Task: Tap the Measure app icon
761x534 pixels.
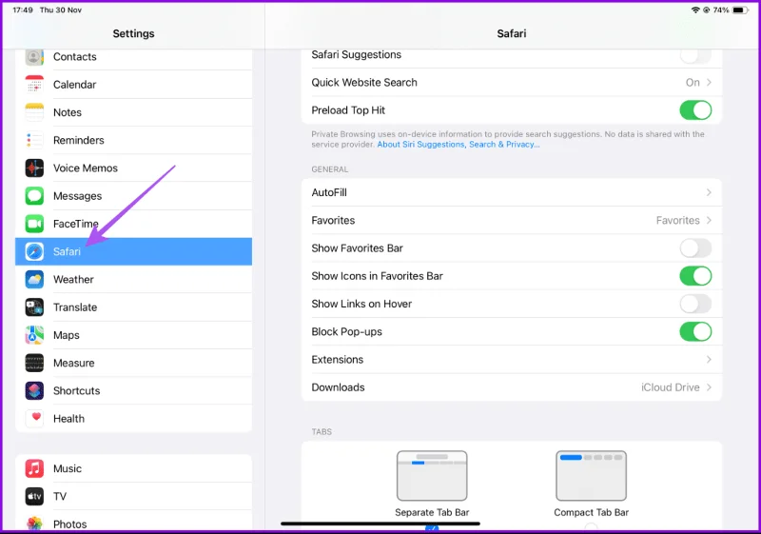Action: (x=34, y=363)
